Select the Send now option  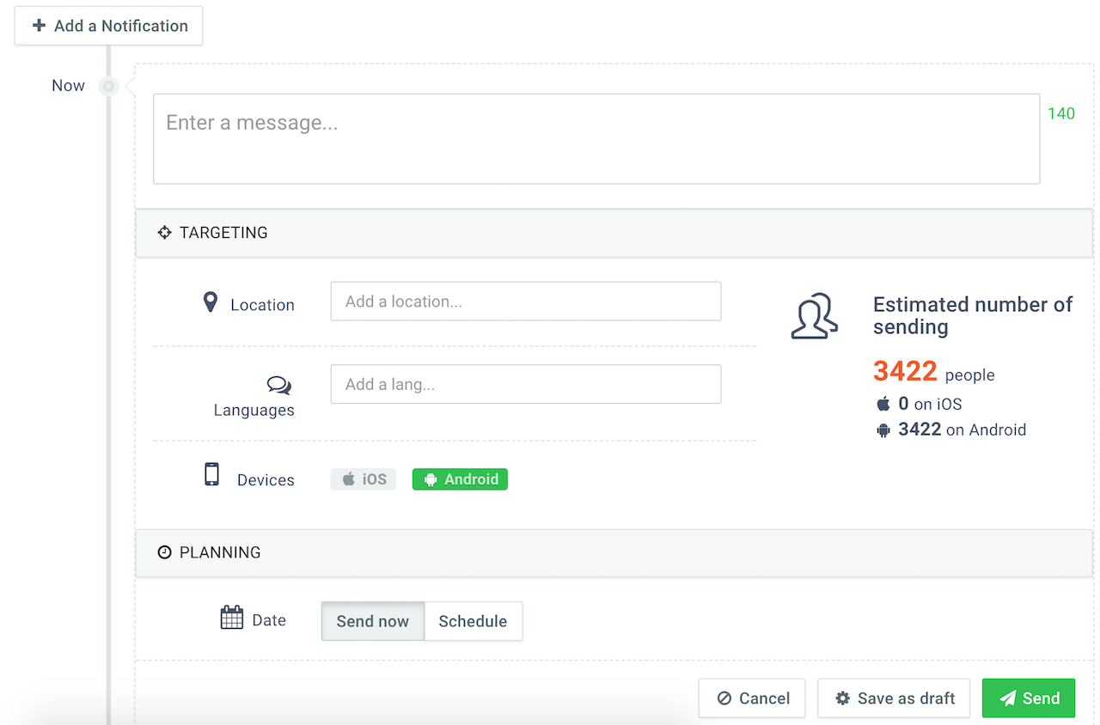pyautogui.click(x=372, y=621)
